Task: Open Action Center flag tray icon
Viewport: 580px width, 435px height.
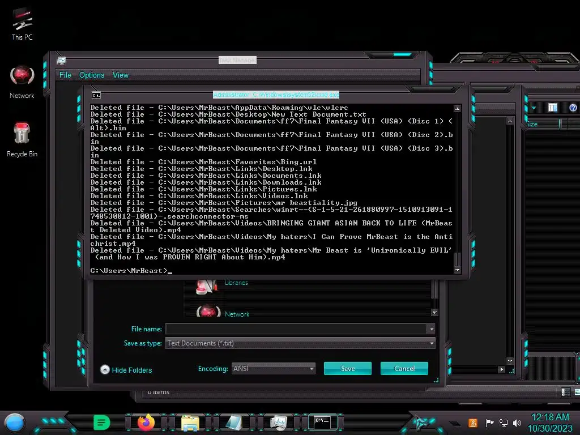Action: point(489,423)
